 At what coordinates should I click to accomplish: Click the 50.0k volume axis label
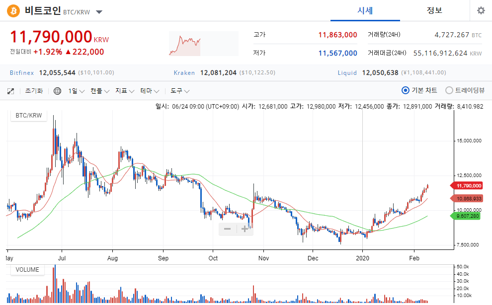463,267
